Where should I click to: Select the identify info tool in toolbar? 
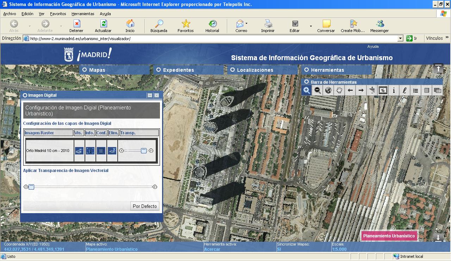coord(394,90)
